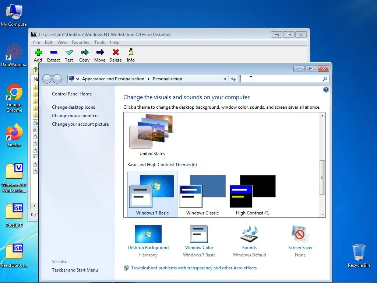This screenshot has width=377, height=283.
Task: Click the search magnifier icon in Personalization
Action: [x=325, y=79]
